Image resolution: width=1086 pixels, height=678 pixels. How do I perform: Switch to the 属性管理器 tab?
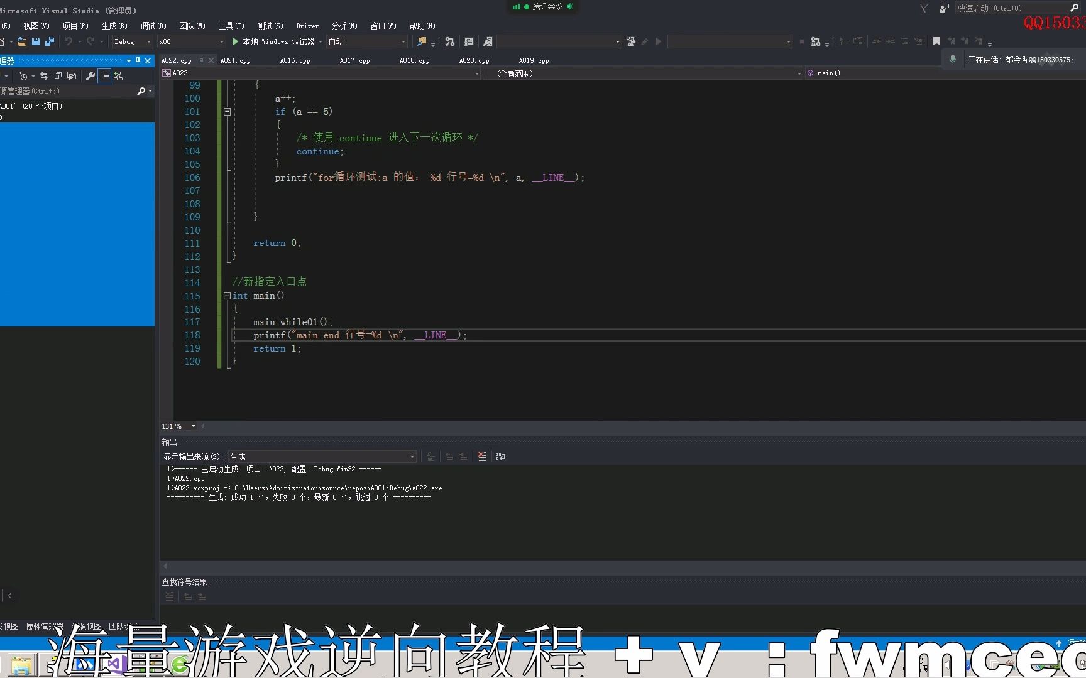point(45,627)
